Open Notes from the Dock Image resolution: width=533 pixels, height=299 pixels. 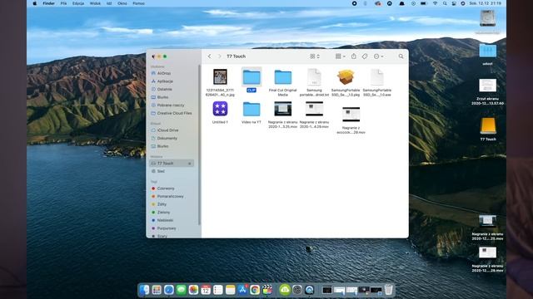(x=230, y=290)
